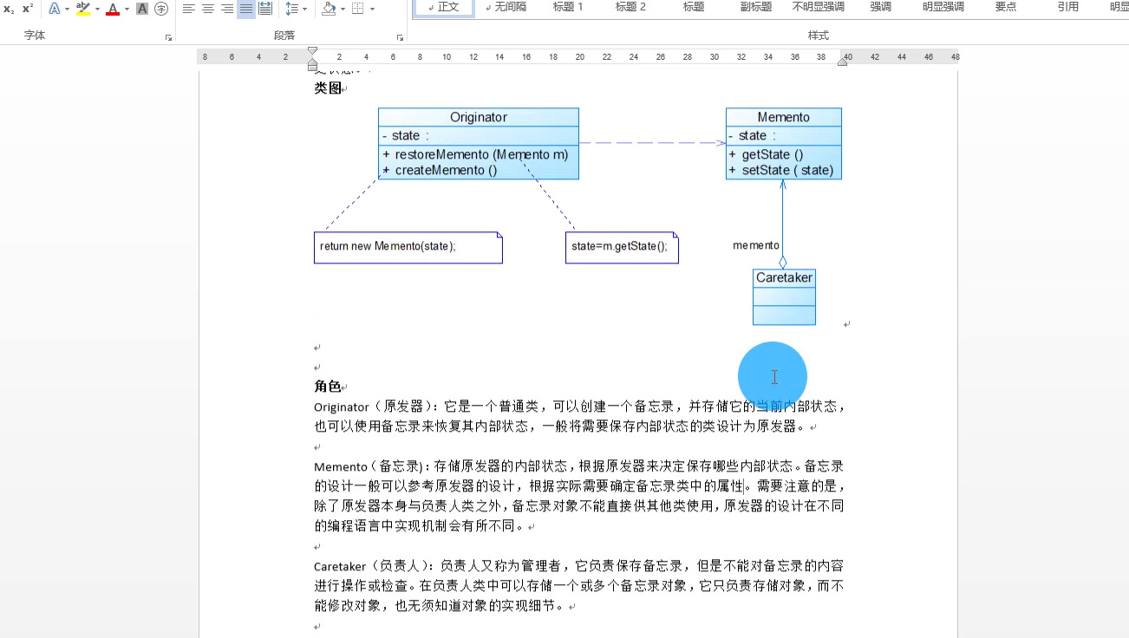Viewport: 1129px width, 638px height.
Task: Open borders dropdown arrow
Action: pos(373,9)
